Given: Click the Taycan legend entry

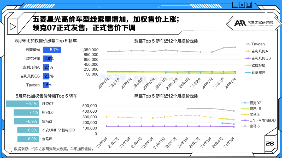Looking at the screenshot, I should point(255,44).
